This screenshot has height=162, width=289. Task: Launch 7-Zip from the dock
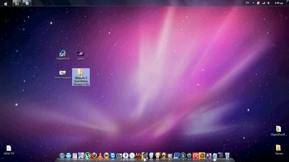click(x=119, y=156)
